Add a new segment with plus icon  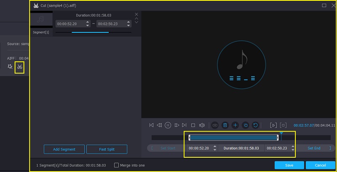235,125
